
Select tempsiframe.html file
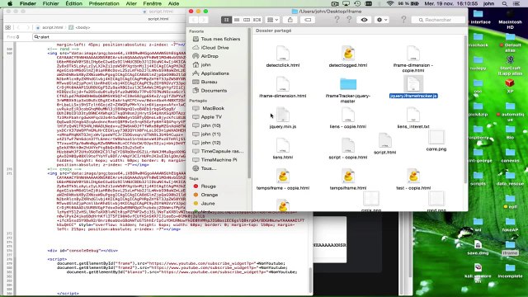tap(348, 179)
